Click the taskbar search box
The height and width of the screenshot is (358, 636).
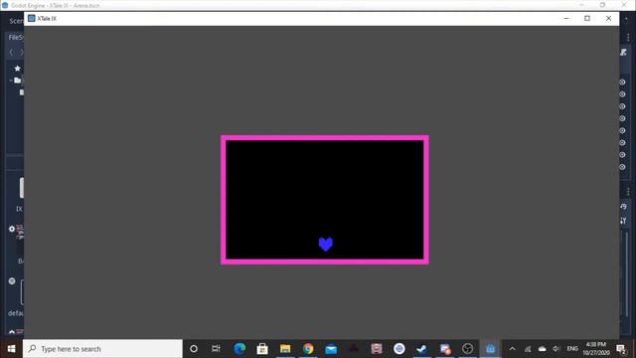[102, 349]
